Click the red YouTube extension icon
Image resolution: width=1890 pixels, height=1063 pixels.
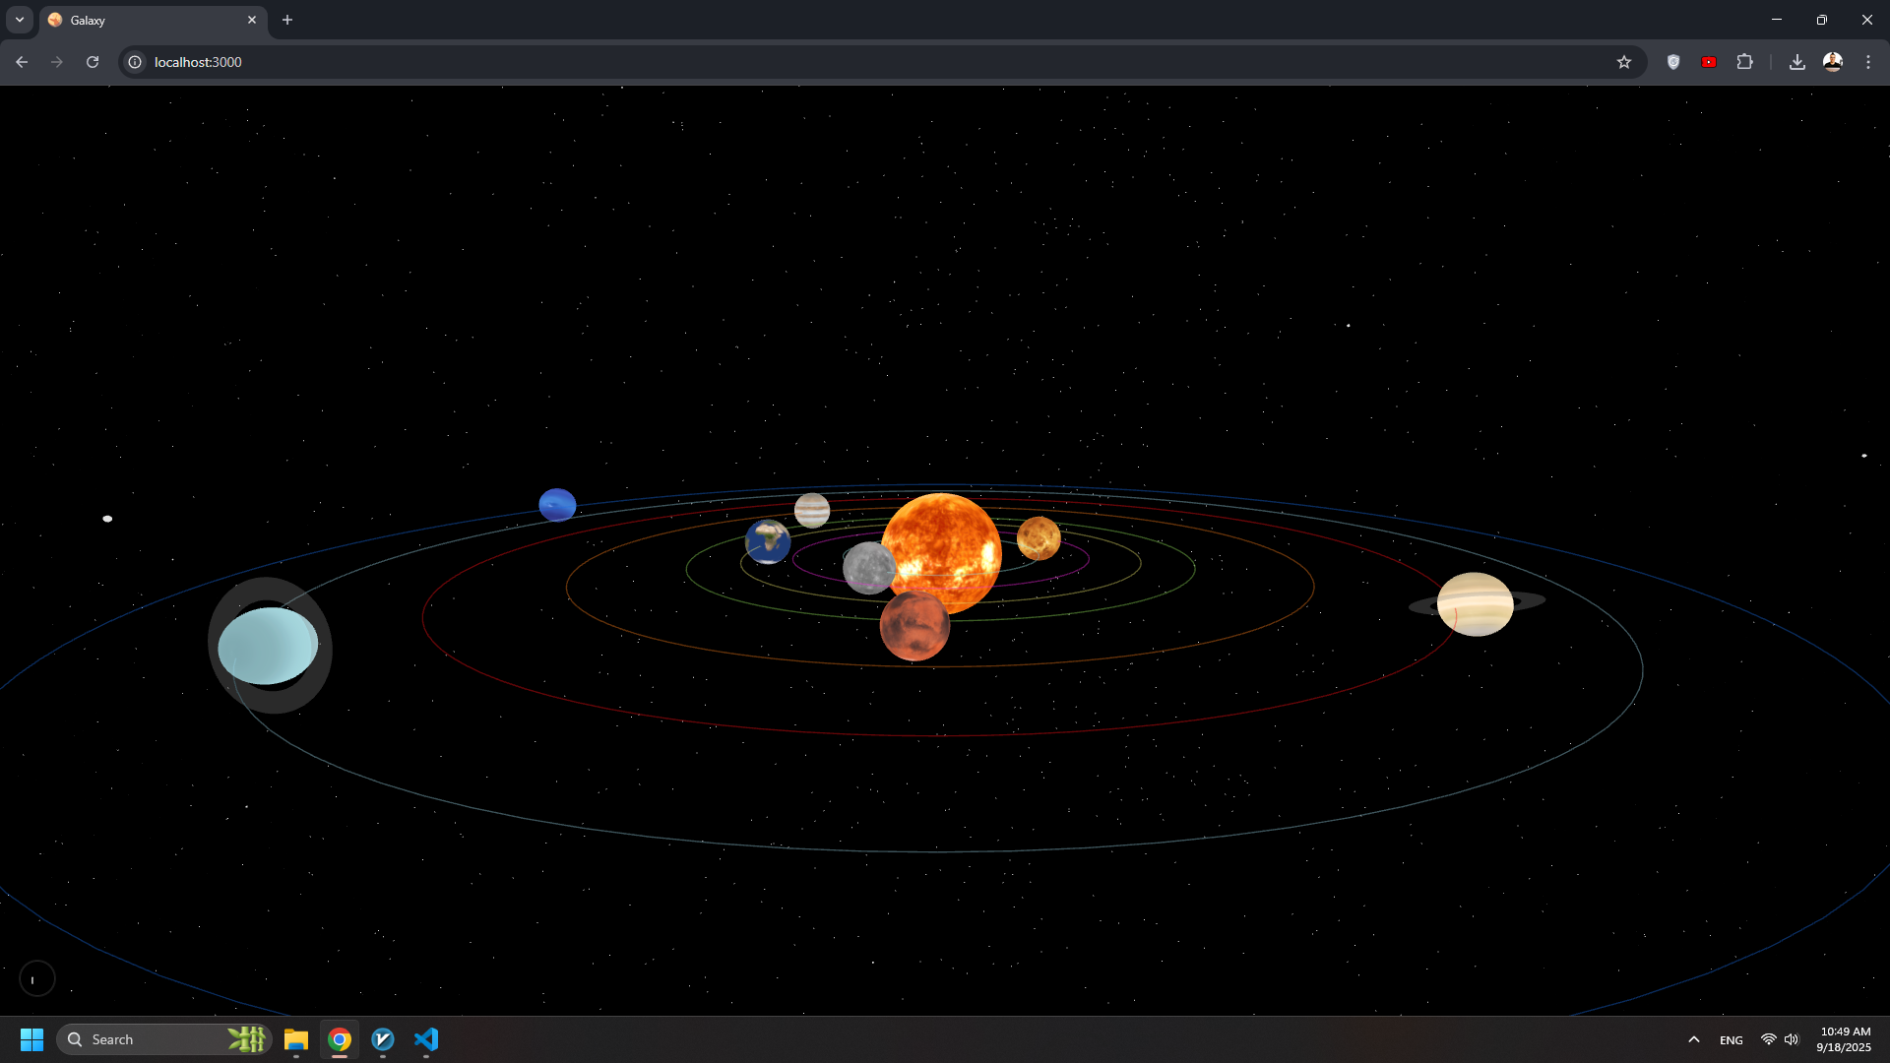1709,62
